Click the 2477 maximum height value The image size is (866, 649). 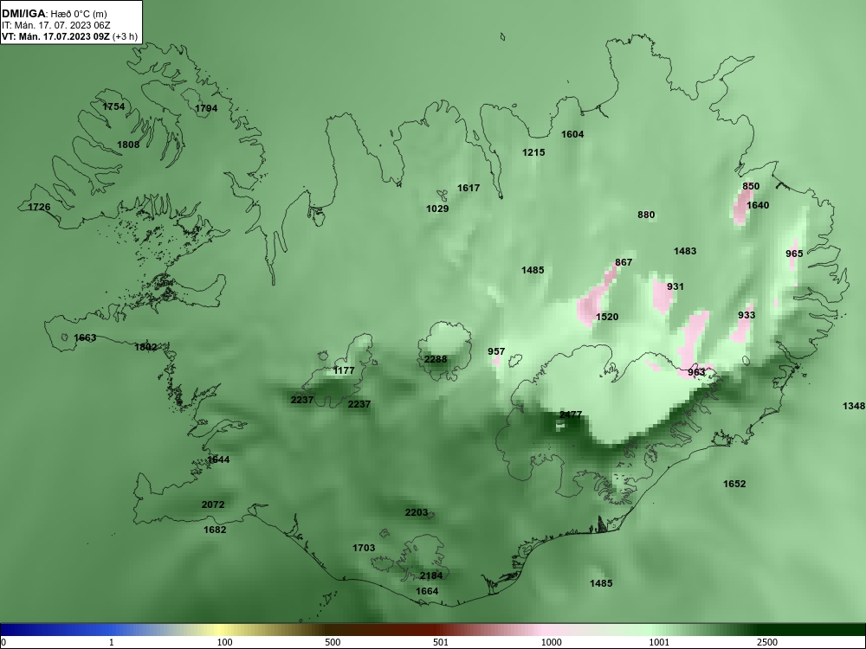coord(571,414)
